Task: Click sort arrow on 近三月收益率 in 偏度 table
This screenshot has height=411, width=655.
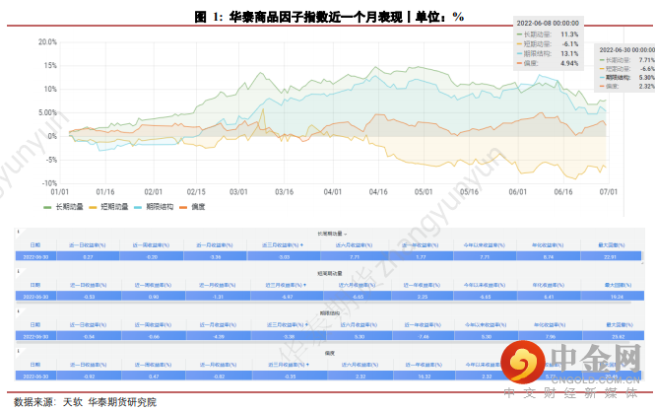Action: point(308,365)
